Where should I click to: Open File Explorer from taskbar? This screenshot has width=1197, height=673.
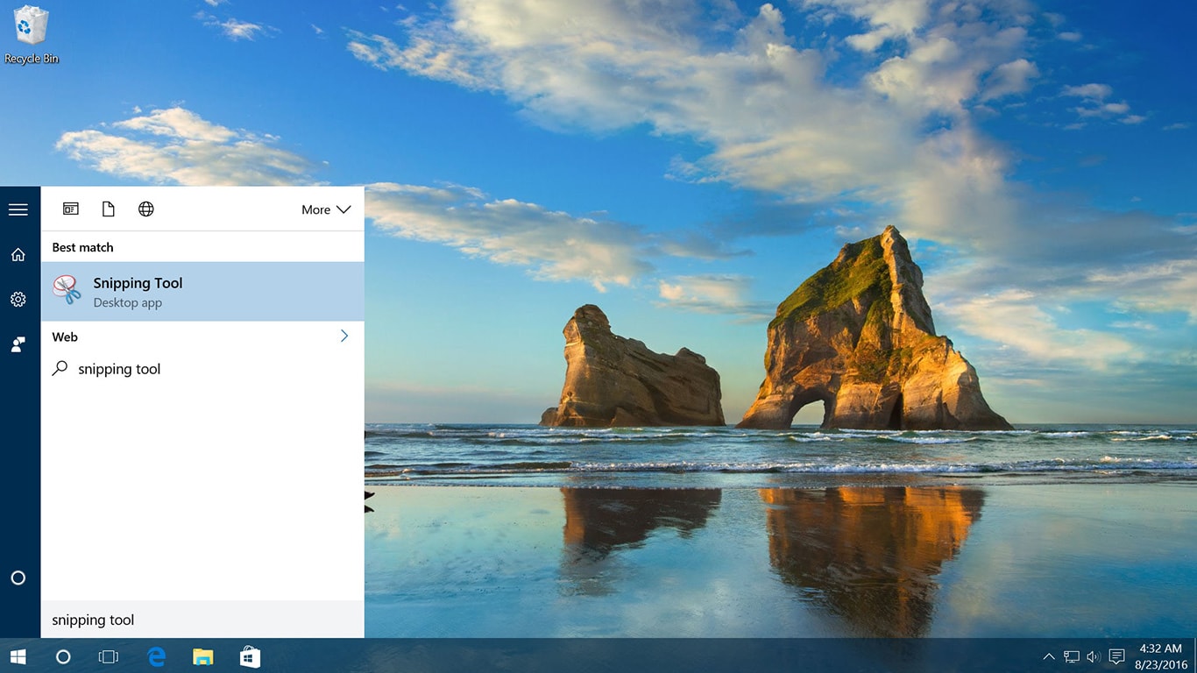point(203,656)
